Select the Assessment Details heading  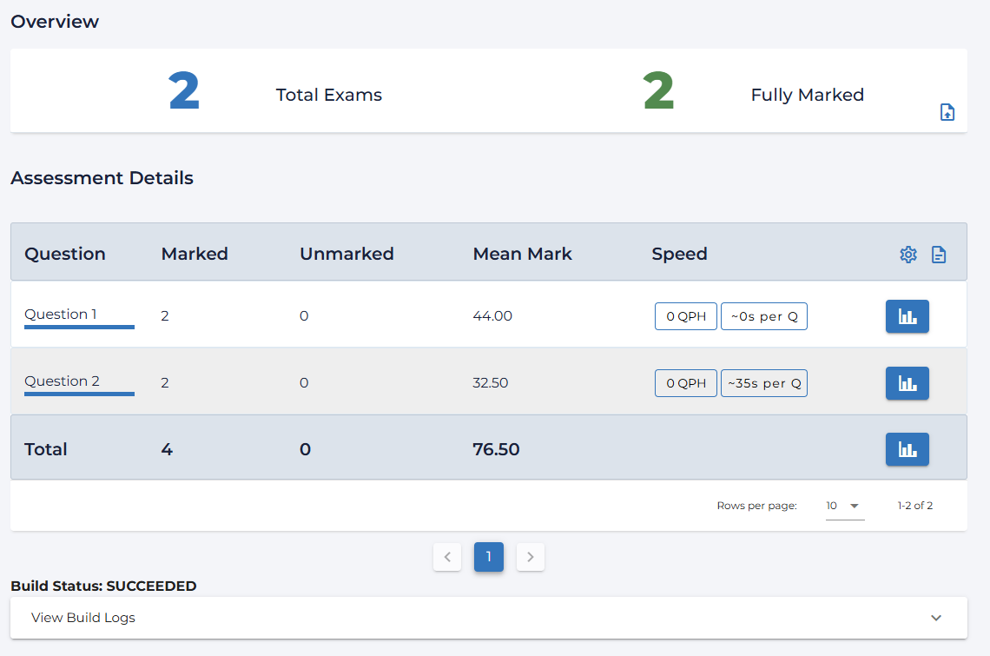[102, 177]
